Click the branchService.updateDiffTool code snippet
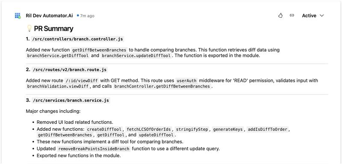 (x=136, y=56)
